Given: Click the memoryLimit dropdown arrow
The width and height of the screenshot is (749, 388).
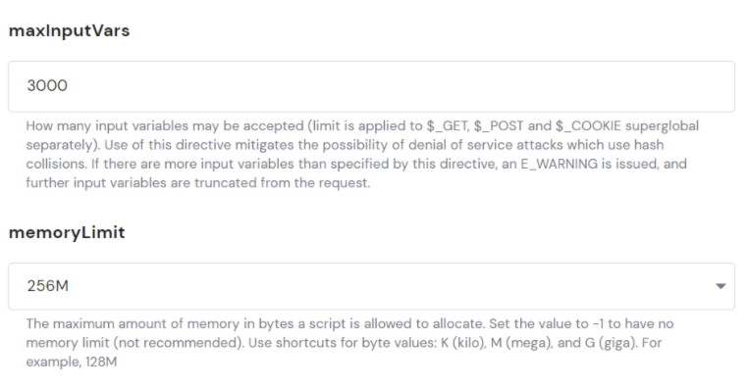Looking at the screenshot, I should pos(721,286).
